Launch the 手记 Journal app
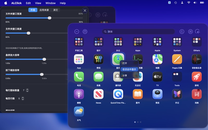208x130 pixels. click(x=177, y=94)
